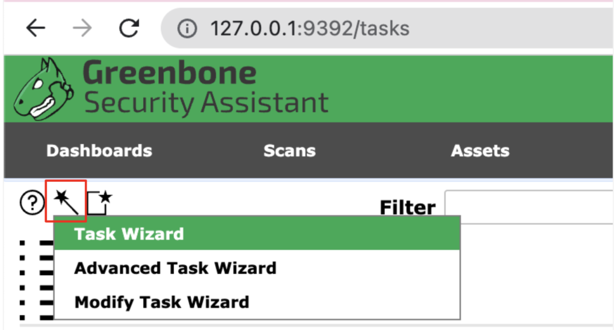Choose Modify Task Wizard entry

(x=257, y=302)
